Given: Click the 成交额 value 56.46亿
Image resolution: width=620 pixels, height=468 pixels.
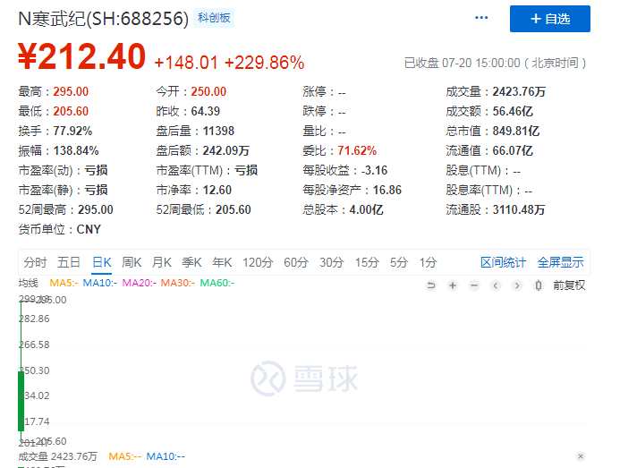Looking at the screenshot, I should [x=513, y=111].
